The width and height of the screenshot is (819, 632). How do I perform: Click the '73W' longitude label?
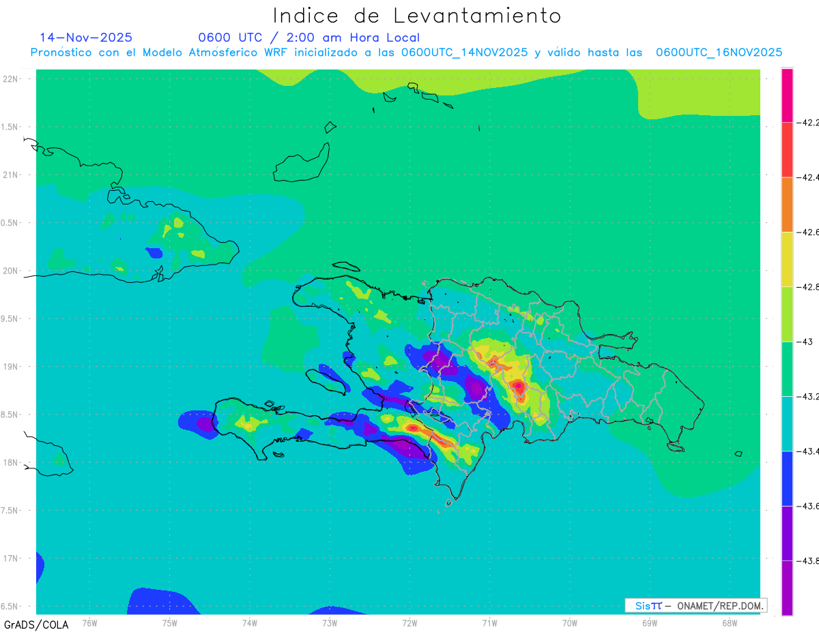pyautogui.click(x=330, y=622)
